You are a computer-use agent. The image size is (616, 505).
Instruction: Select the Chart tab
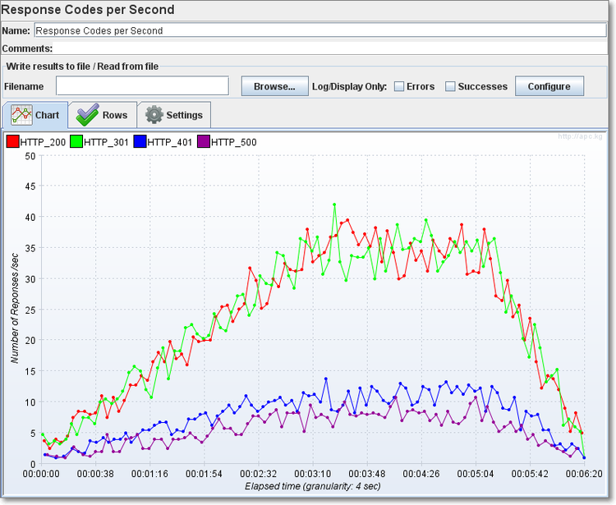click(x=35, y=115)
